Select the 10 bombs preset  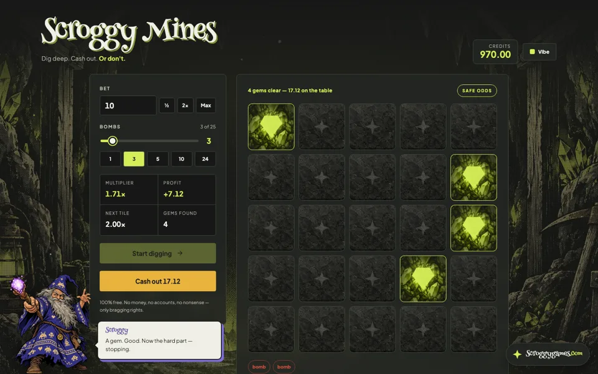[x=181, y=159]
